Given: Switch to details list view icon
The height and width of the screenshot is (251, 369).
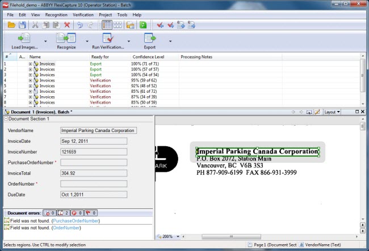Looking at the screenshot, I should point(107,25).
